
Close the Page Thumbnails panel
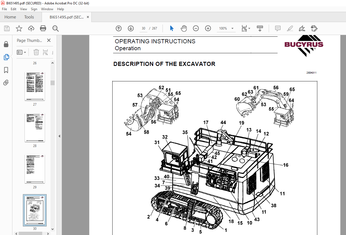(49, 40)
